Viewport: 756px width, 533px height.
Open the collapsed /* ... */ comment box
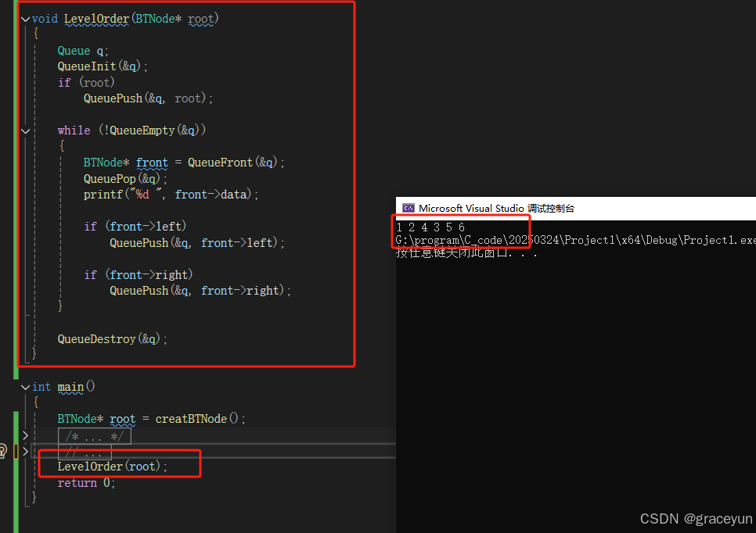(x=95, y=436)
